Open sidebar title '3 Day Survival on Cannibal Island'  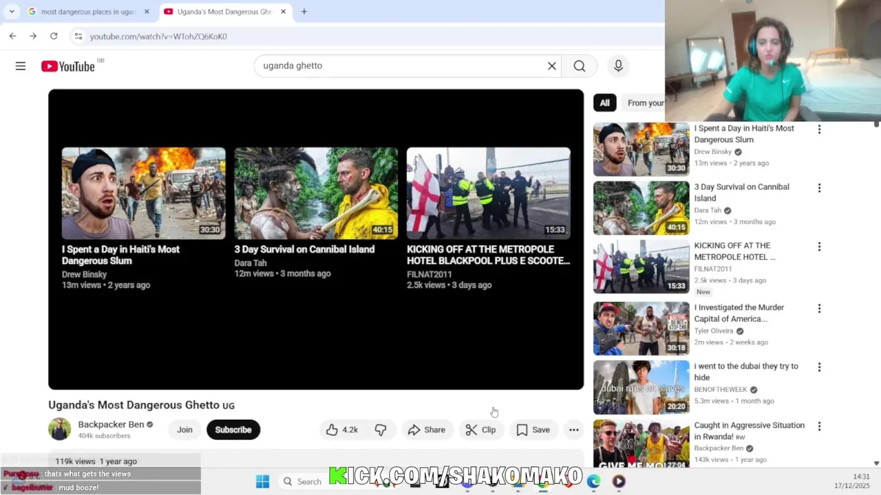741,192
